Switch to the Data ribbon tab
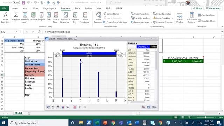The width and height of the screenshot is (224, 126). coord(77,8)
